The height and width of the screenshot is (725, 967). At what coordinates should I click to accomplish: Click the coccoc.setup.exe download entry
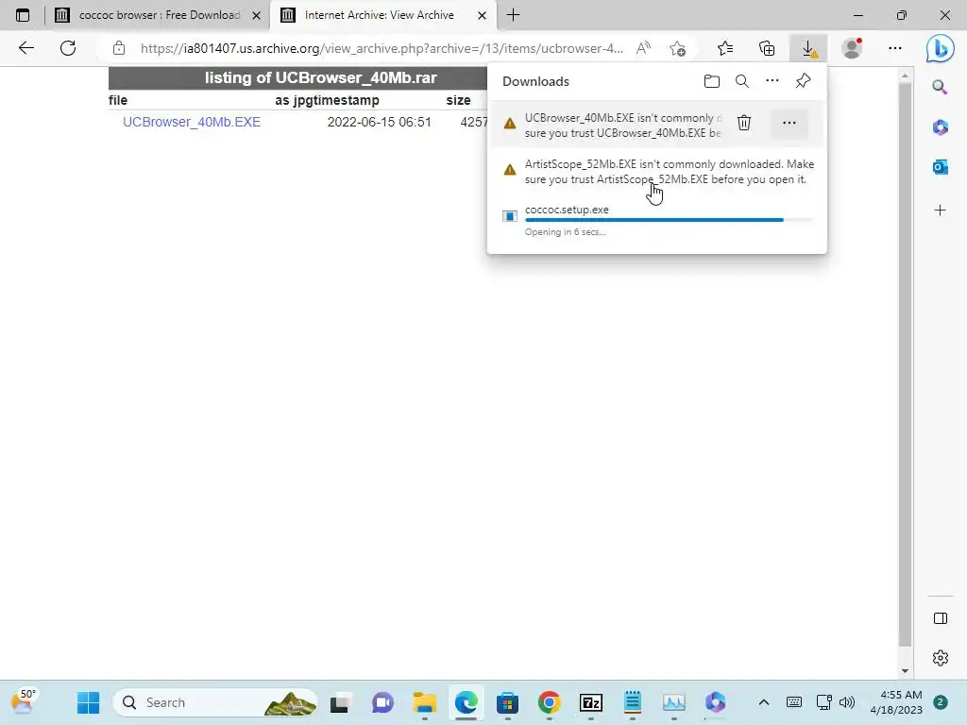tap(657, 220)
